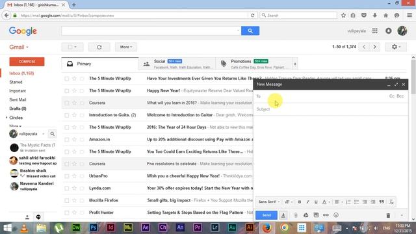Star the Introduction to Guitar email
This screenshot has height=234, width=416.
(74, 115)
